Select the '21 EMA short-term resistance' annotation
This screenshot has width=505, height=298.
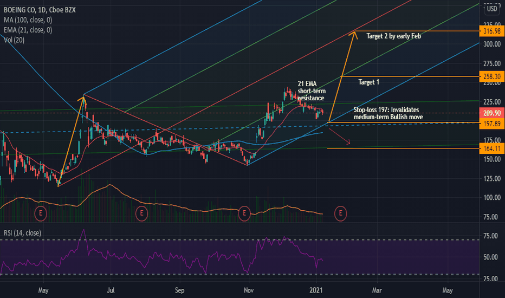click(x=312, y=91)
